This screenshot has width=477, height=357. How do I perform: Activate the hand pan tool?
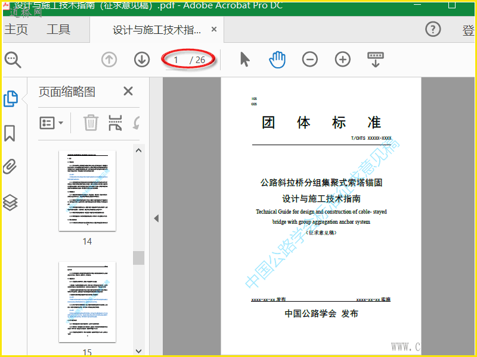click(277, 59)
